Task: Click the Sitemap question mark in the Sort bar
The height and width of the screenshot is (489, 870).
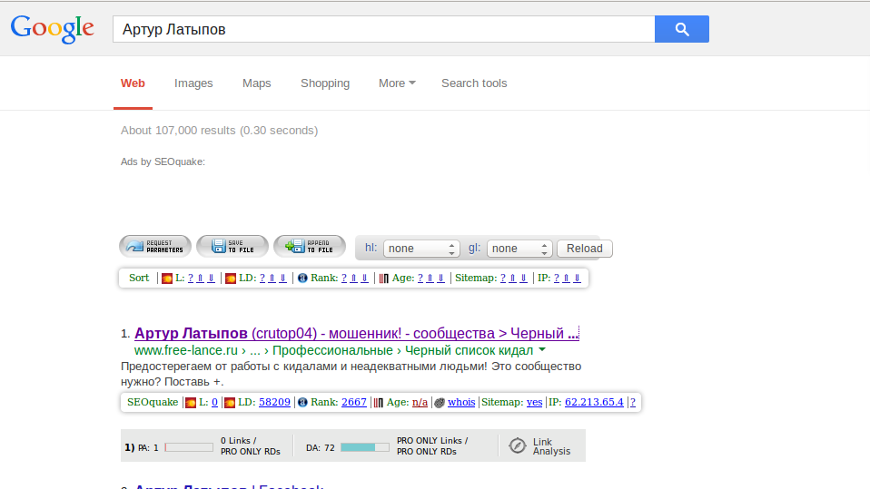Action: click(503, 278)
